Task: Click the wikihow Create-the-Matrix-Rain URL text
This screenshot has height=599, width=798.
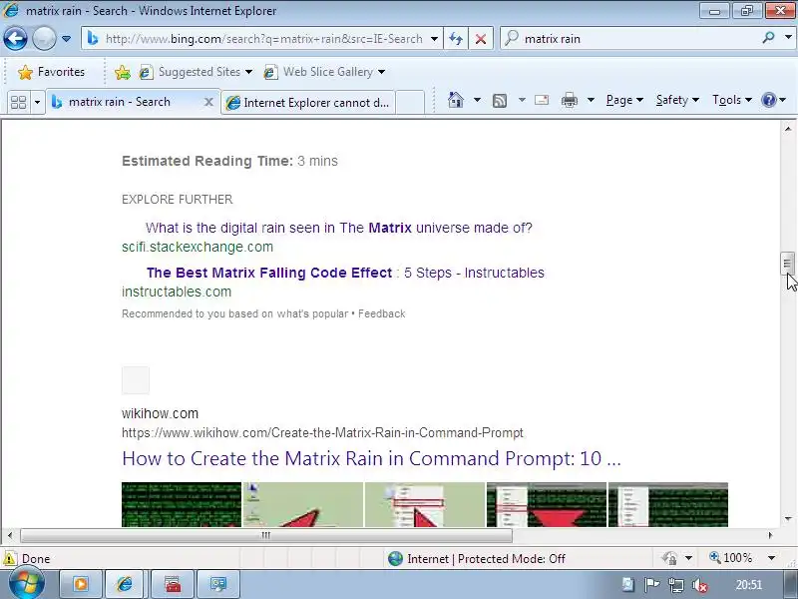Action: pyautogui.click(x=322, y=433)
